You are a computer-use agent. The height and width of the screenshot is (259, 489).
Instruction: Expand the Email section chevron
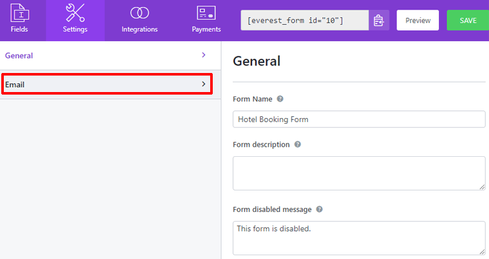pyautogui.click(x=203, y=84)
